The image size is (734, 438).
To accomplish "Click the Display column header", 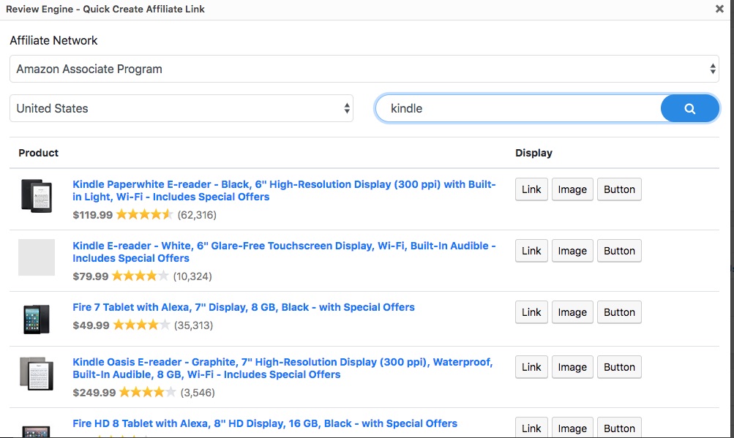I will (x=533, y=153).
